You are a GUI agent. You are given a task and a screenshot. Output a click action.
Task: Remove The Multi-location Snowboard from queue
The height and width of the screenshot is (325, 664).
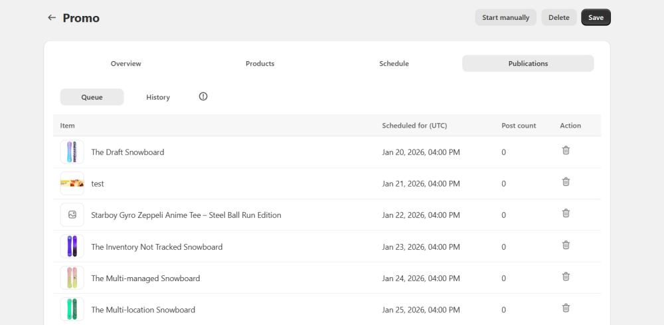coord(566,308)
